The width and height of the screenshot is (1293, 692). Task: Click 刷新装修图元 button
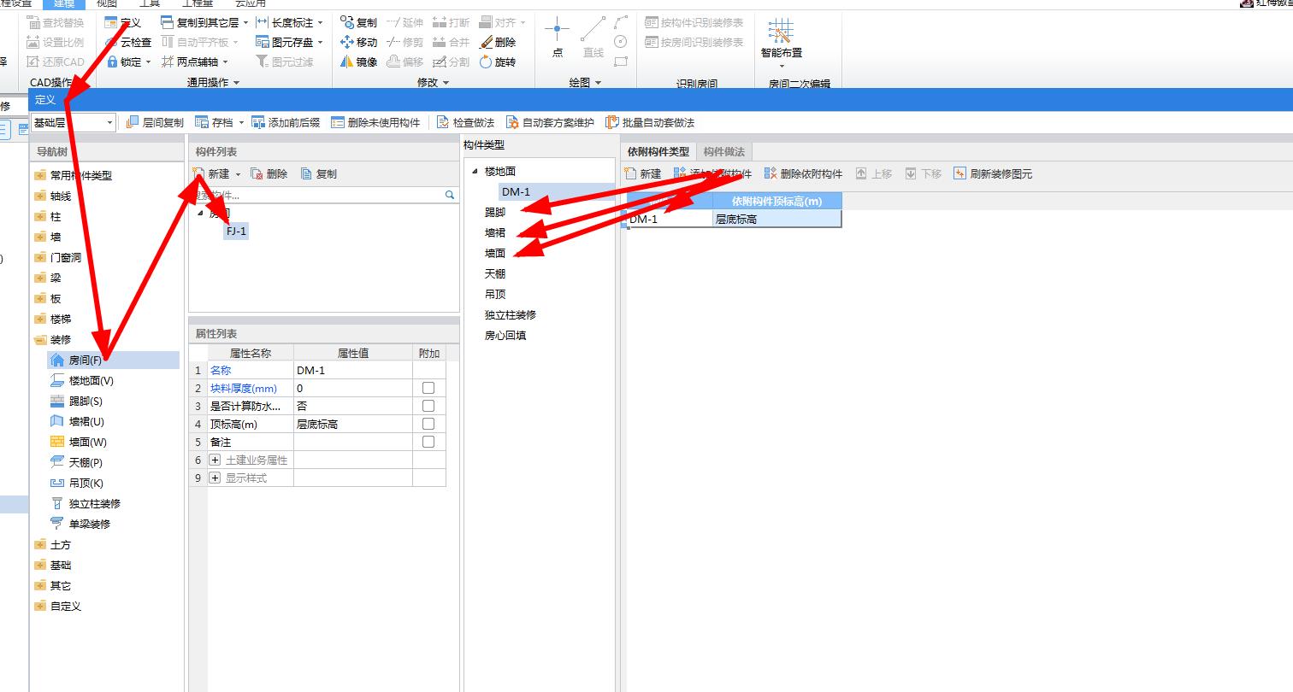point(993,173)
